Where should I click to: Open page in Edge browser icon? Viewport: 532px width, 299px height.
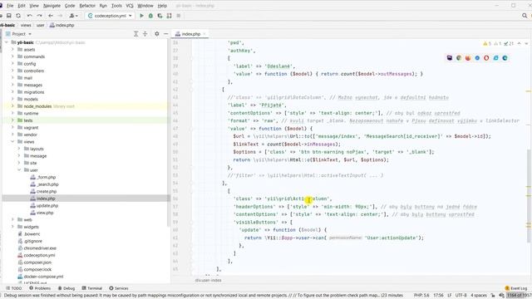(x=505, y=58)
